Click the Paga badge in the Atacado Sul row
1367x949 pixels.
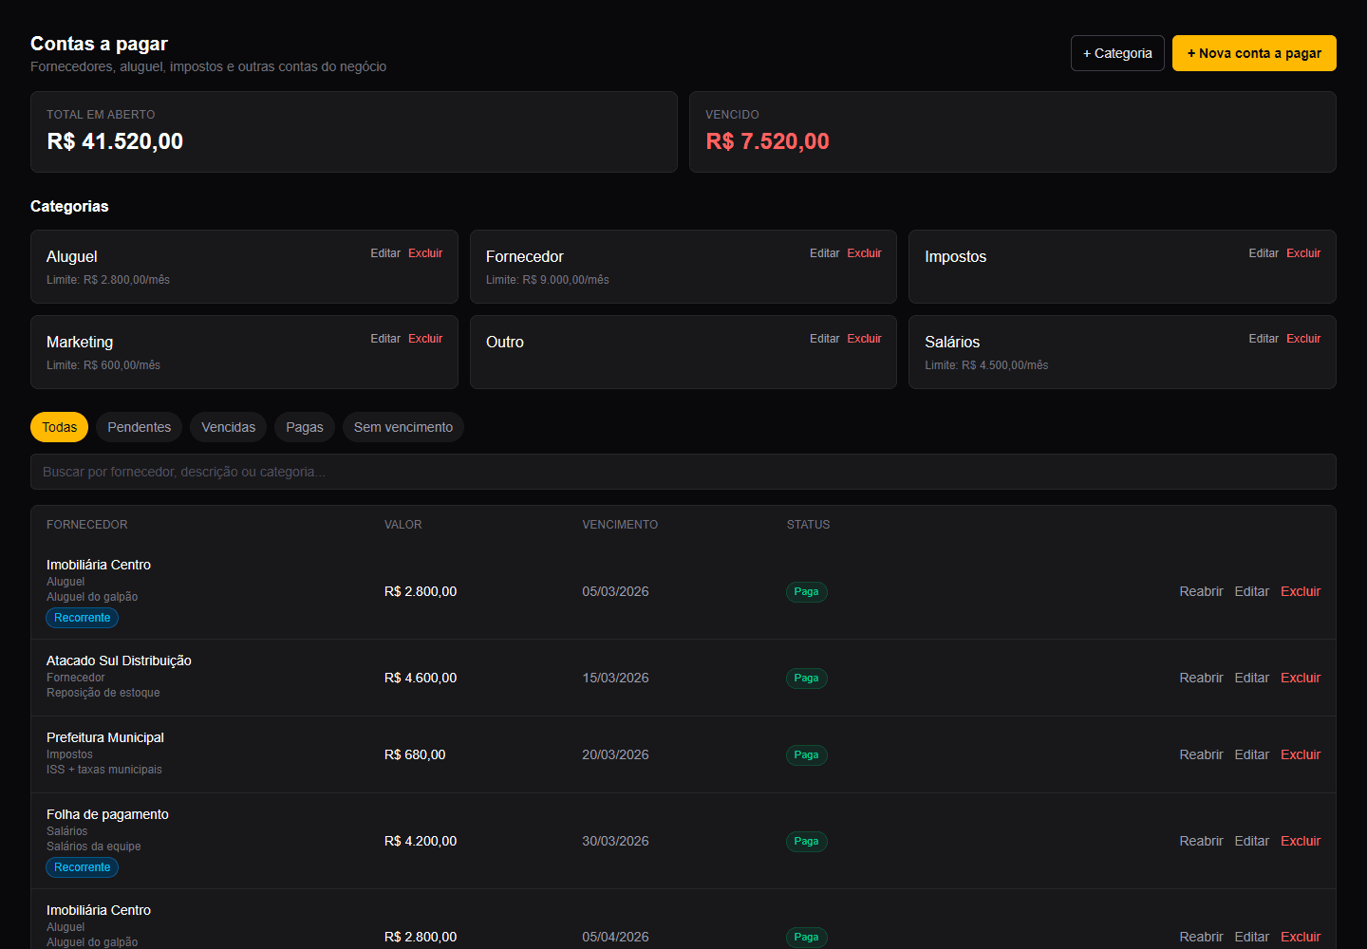click(807, 678)
